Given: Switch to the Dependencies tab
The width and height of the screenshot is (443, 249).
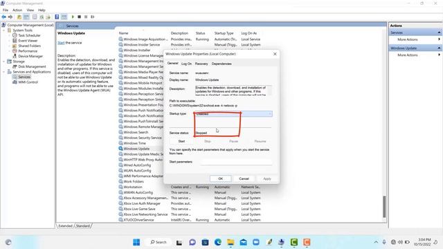Looking at the screenshot, I should [x=221, y=64].
